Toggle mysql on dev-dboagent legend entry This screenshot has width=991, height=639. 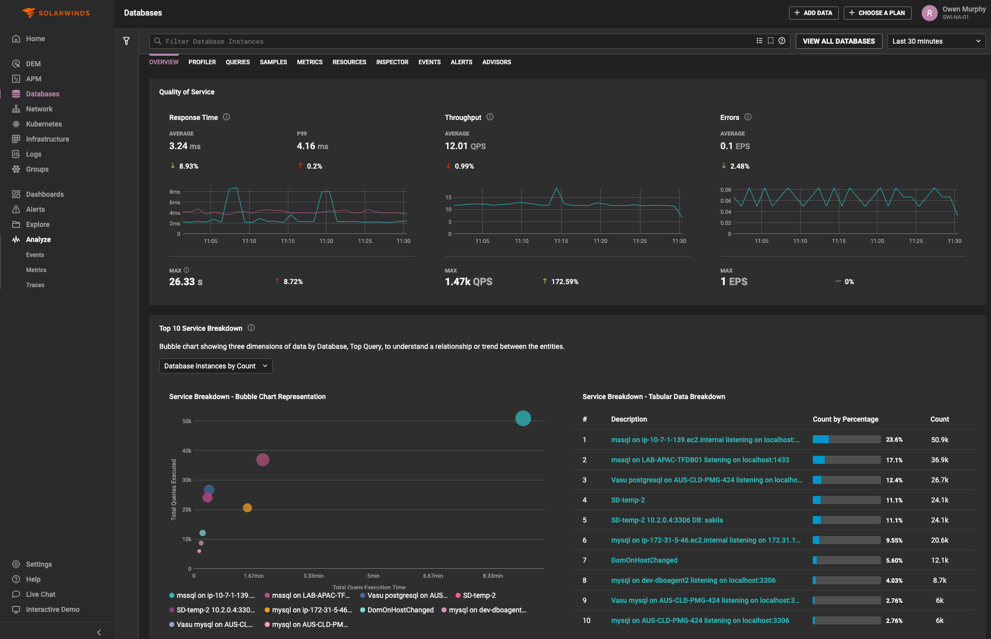pos(484,610)
